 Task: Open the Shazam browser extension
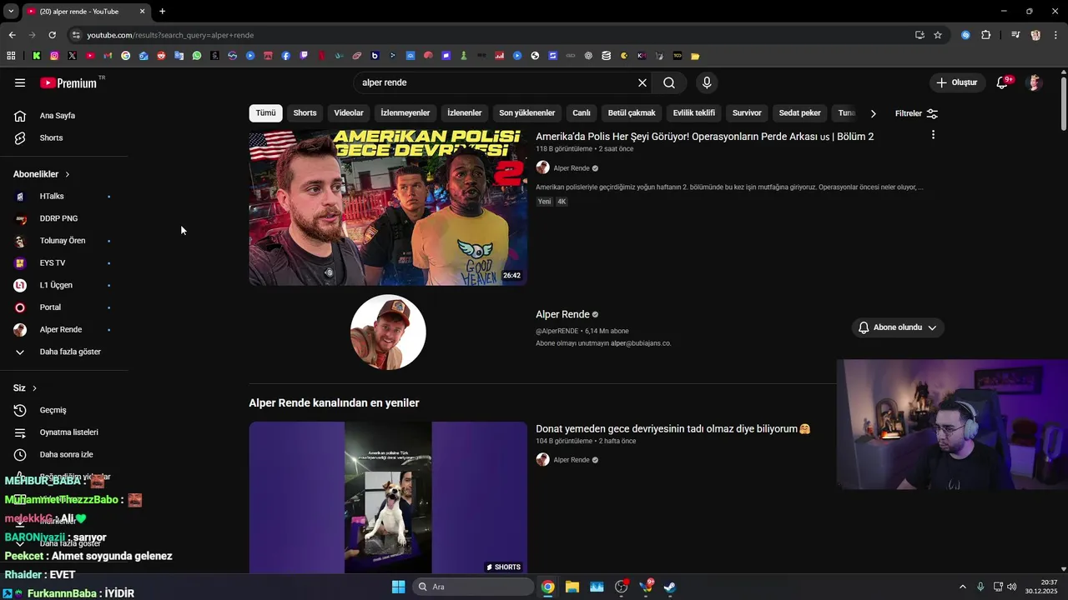[x=966, y=35]
